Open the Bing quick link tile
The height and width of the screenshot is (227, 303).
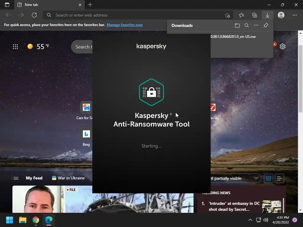click(86, 137)
